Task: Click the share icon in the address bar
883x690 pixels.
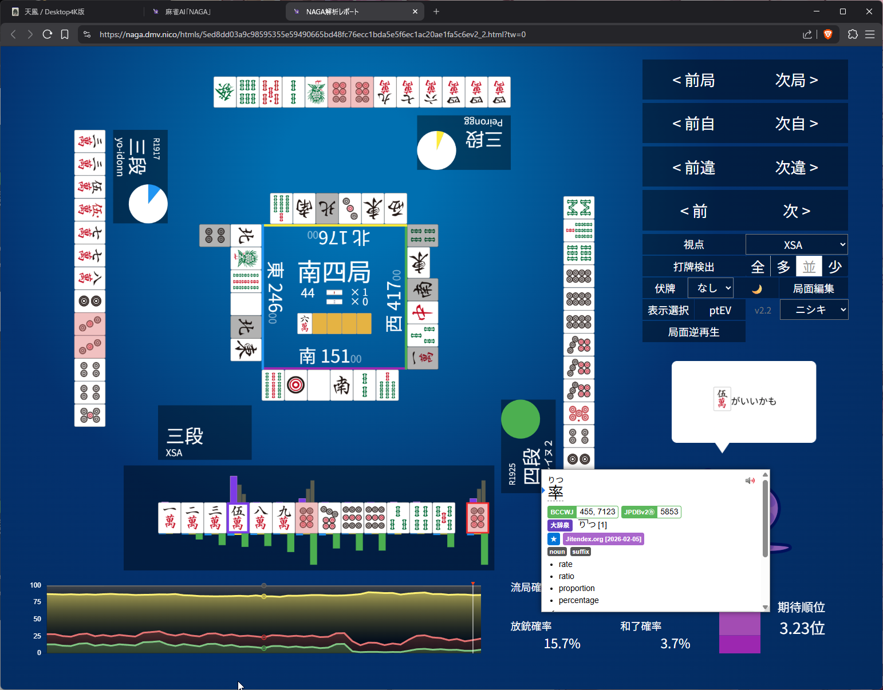Action: pos(807,34)
